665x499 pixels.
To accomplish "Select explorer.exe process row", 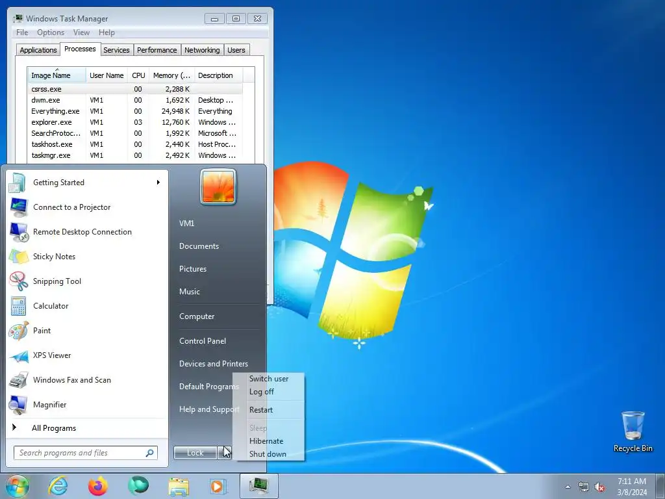I will [135, 122].
